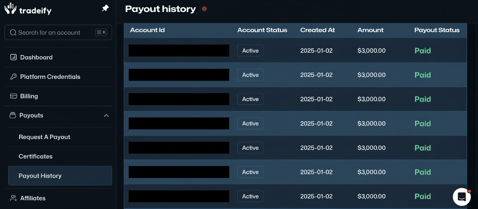Sort by the Payout Status column header
The width and height of the screenshot is (478, 209).
[x=437, y=30]
